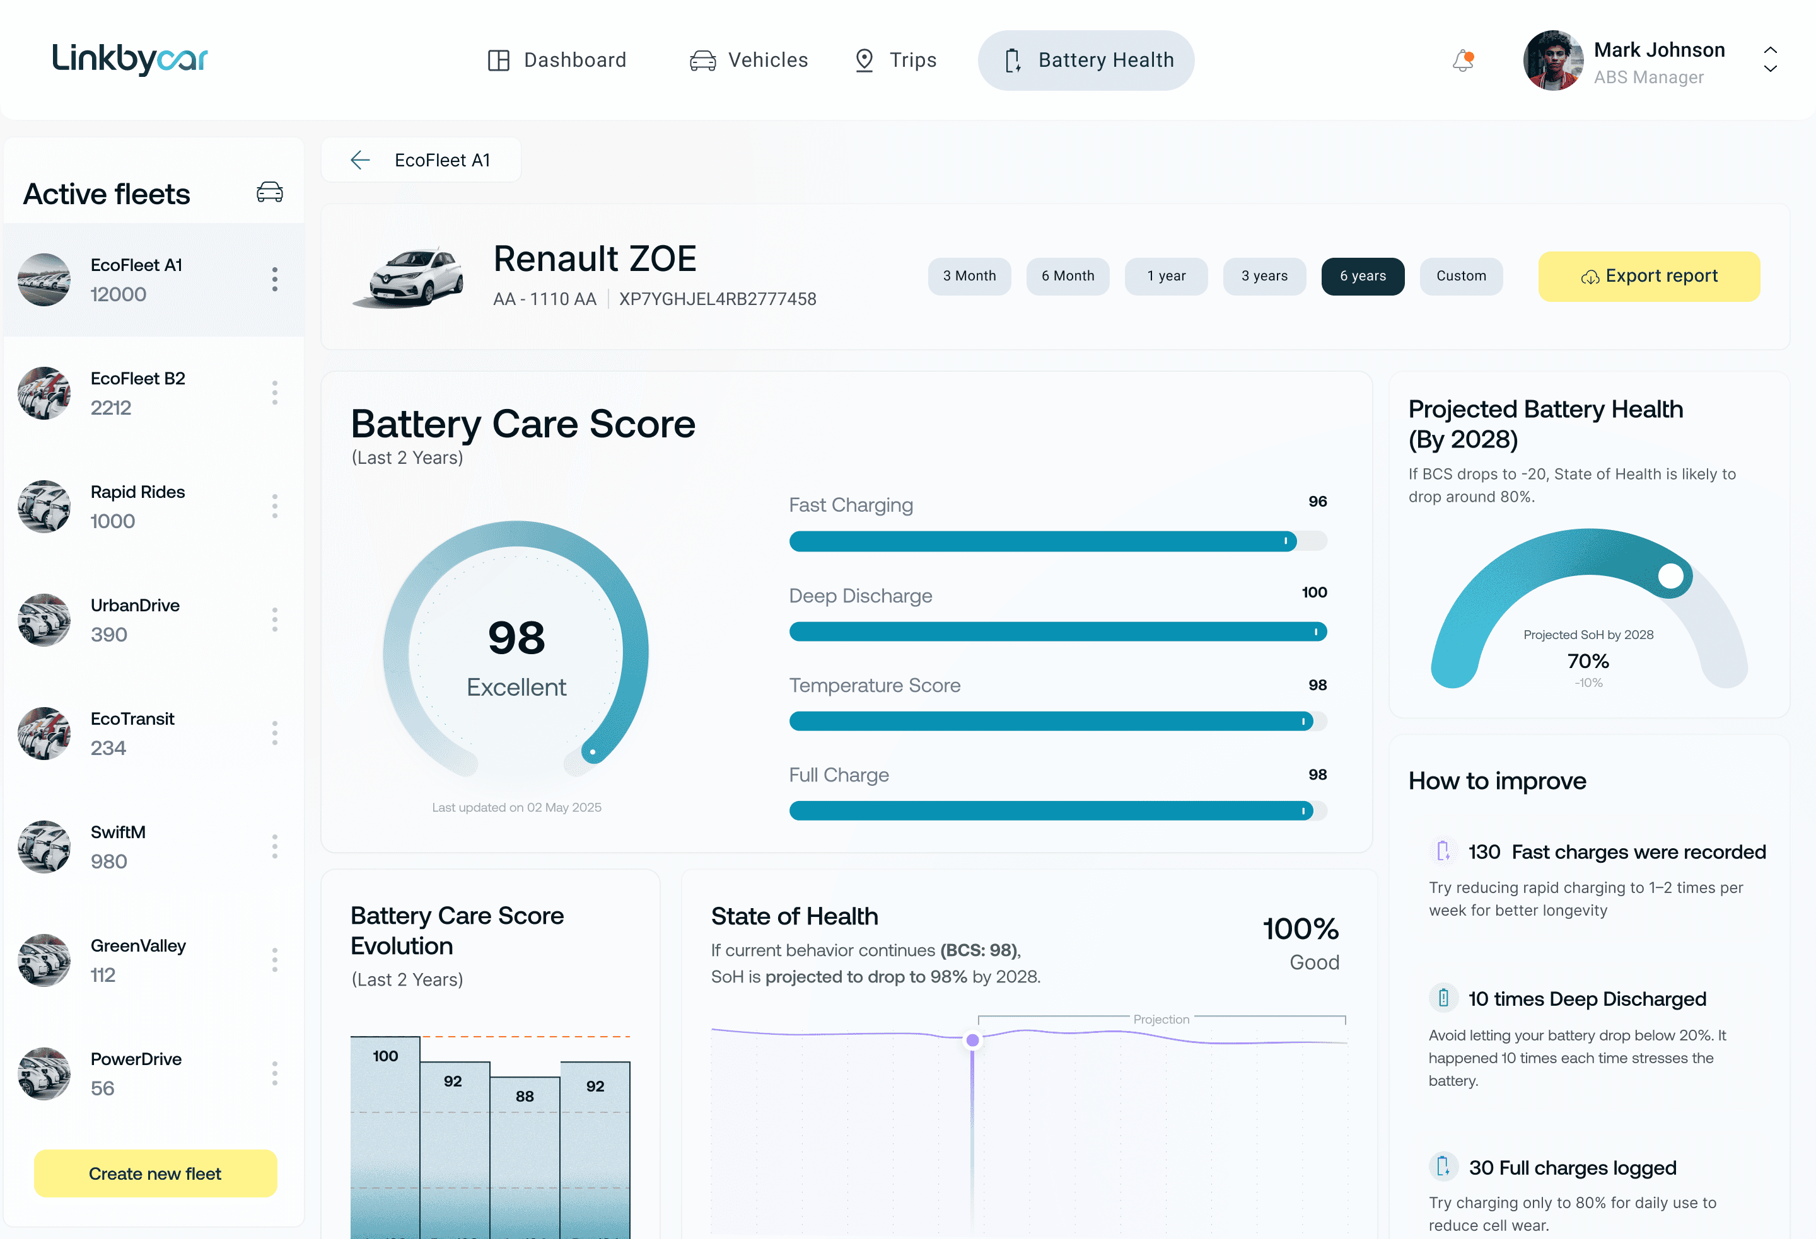
Task: Open UrbanDrive three-dot menu
Action: (275, 619)
